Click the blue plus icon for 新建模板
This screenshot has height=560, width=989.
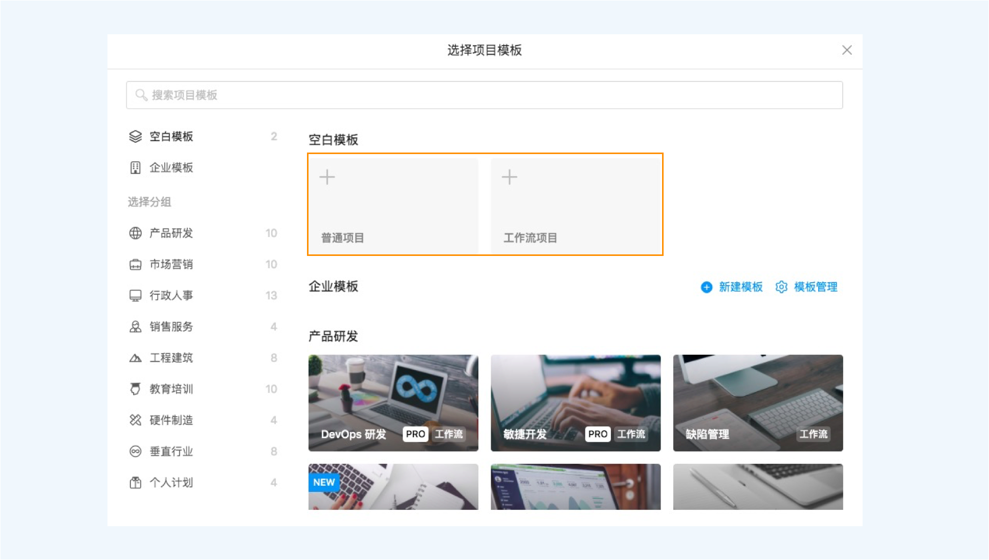(x=707, y=287)
